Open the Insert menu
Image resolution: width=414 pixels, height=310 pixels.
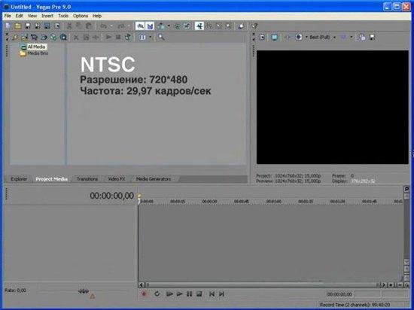pyautogui.click(x=47, y=16)
